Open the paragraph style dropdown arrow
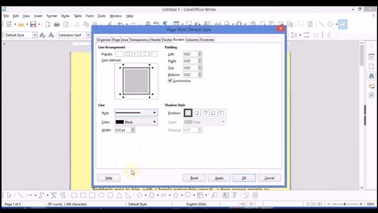Image resolution: width=378 pixels, height=213 pixels. click(35, 35)
